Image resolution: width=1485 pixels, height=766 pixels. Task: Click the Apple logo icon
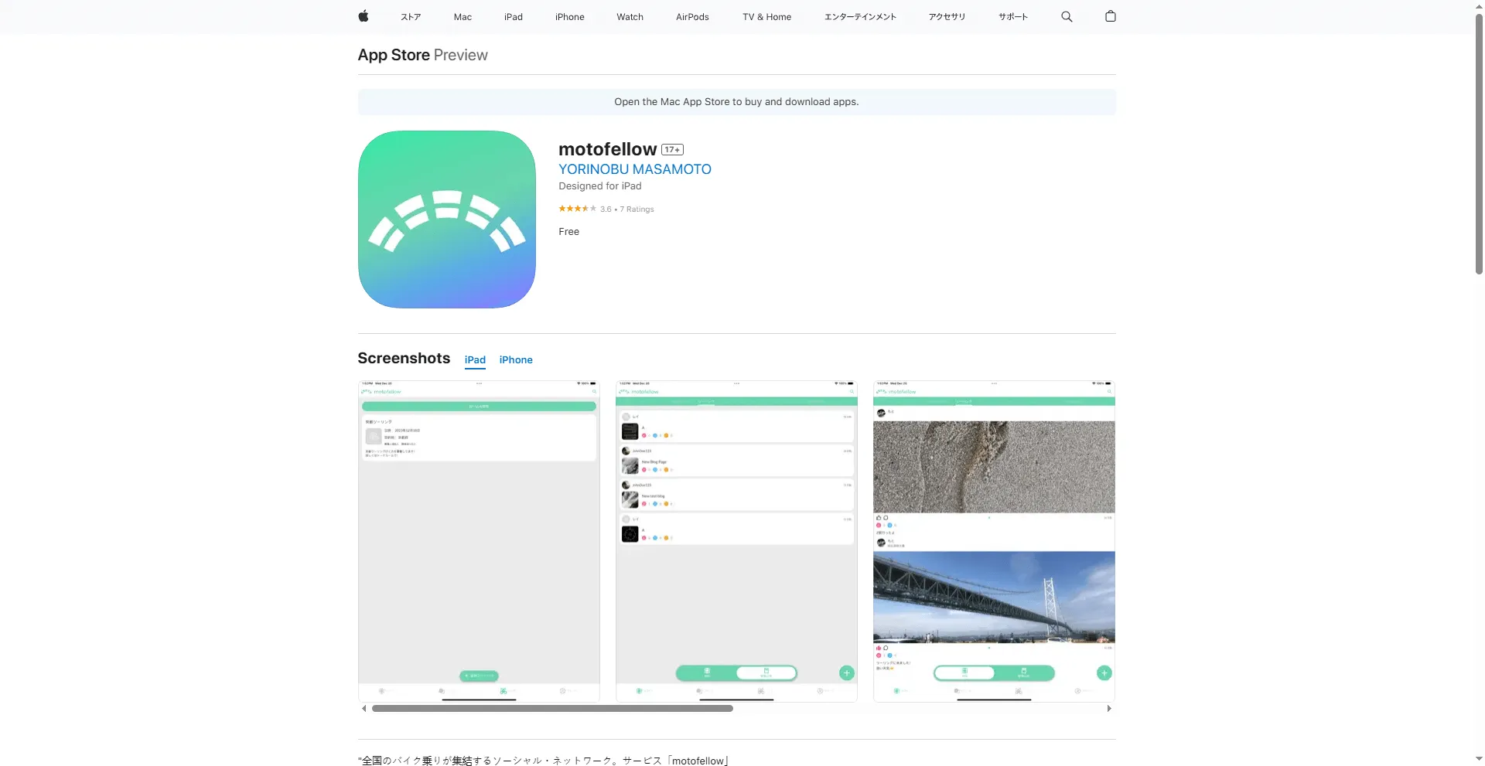[363, 16]
